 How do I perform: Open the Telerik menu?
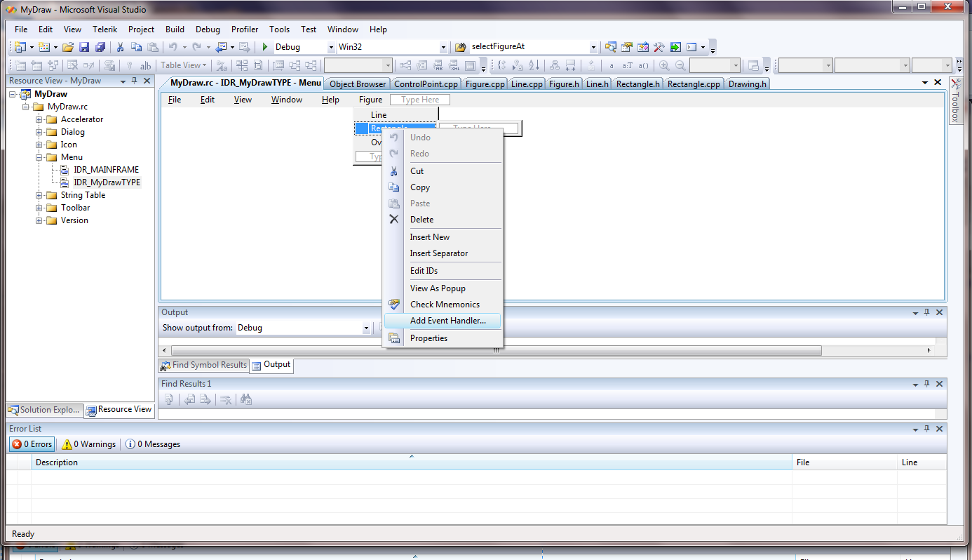click(104, 29)
